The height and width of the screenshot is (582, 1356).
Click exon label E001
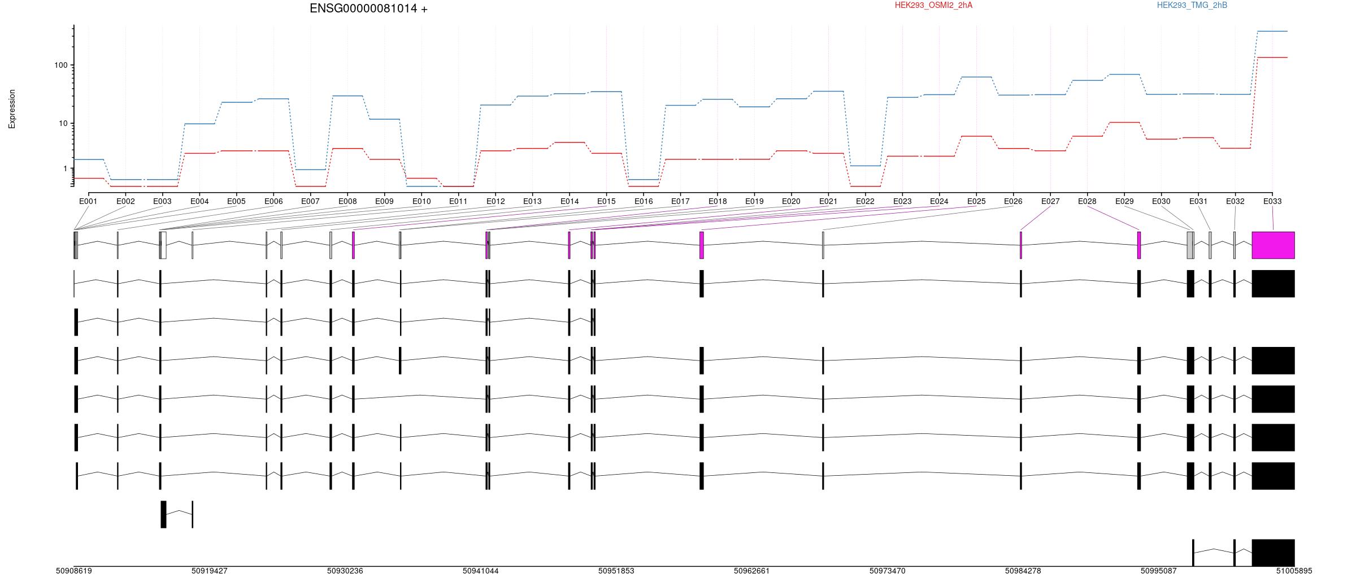[88, 201]
